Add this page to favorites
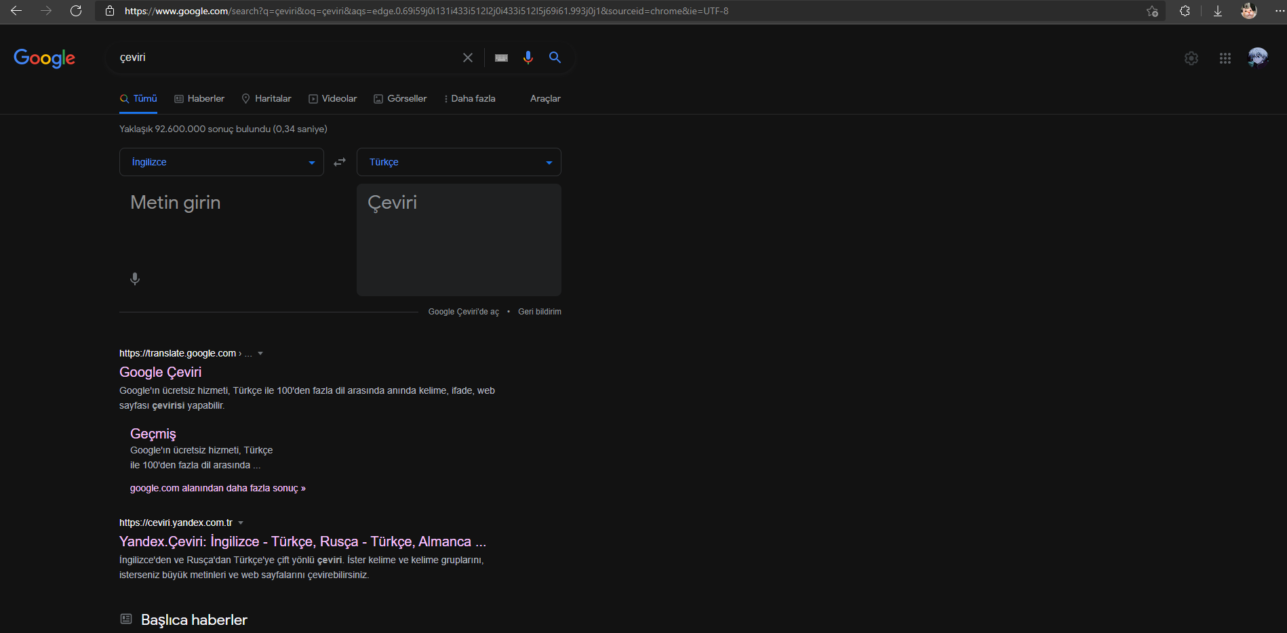The width and height of the screenshot is (1287, 633). [1152, 11]
